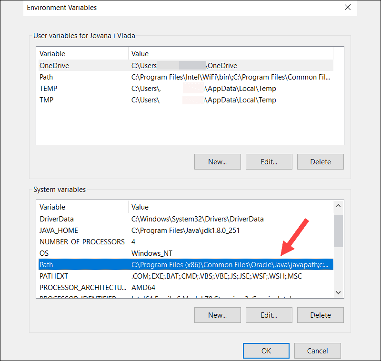Click the PATHEXT value starting with .COM;.EXE
Screen dimensions: 381x361
pos(217,276)
